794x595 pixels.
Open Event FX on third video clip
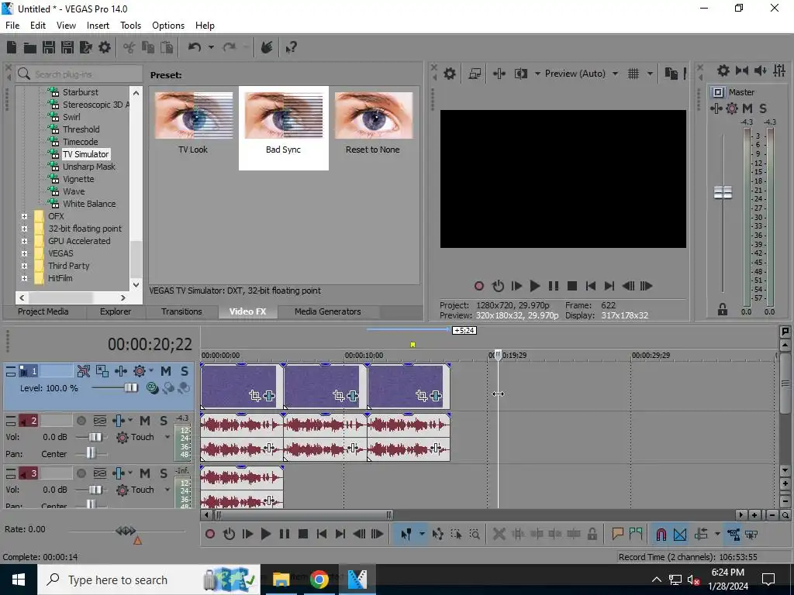pos(436,396)
